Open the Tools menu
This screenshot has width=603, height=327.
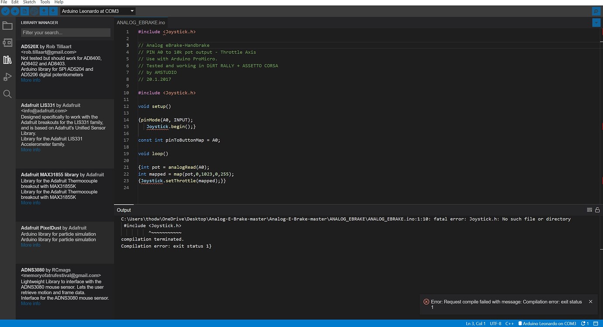click(x=45, y=2)
